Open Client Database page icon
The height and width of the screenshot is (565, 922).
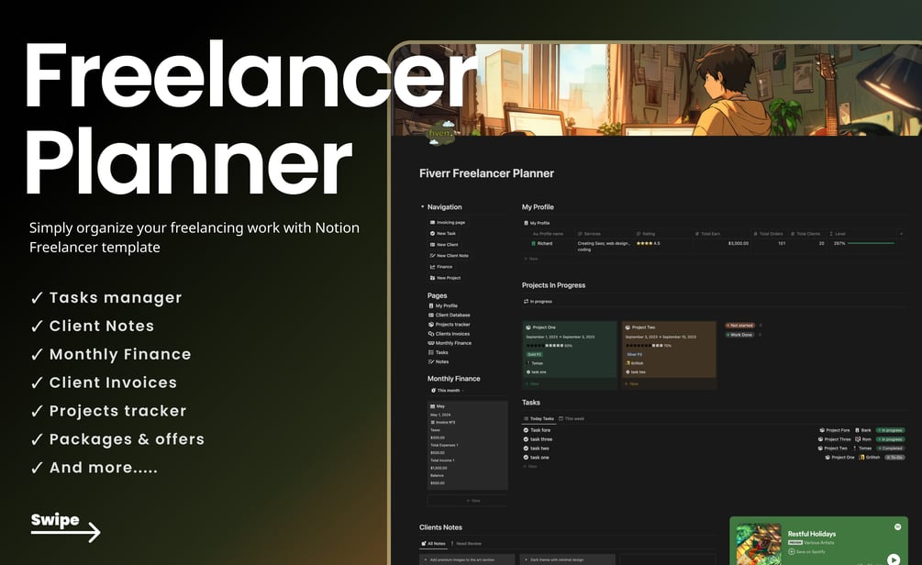click(431, 316)
